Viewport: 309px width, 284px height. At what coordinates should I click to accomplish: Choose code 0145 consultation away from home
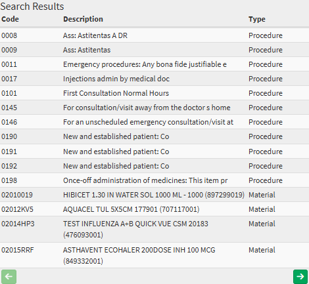point(154,108)
